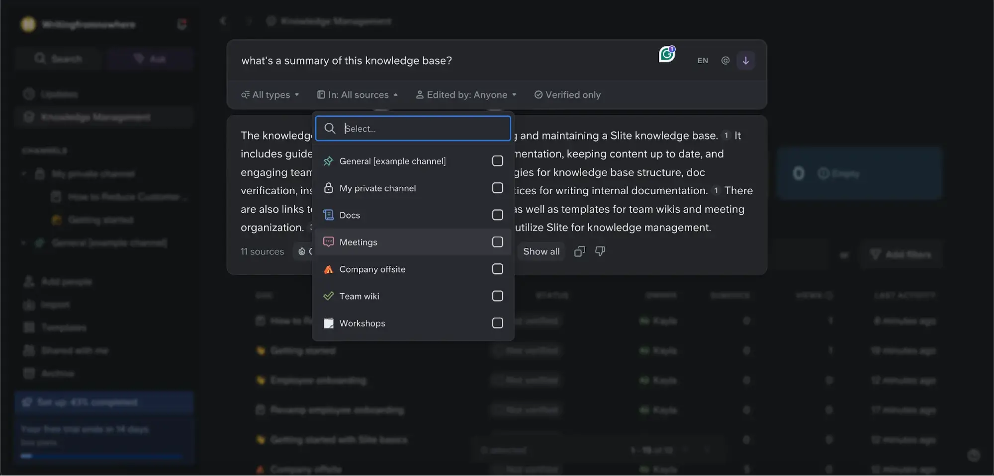Click the EN language indicator
Image resolution: width=994 pixels, height=476 pixels.
point(702,61)
